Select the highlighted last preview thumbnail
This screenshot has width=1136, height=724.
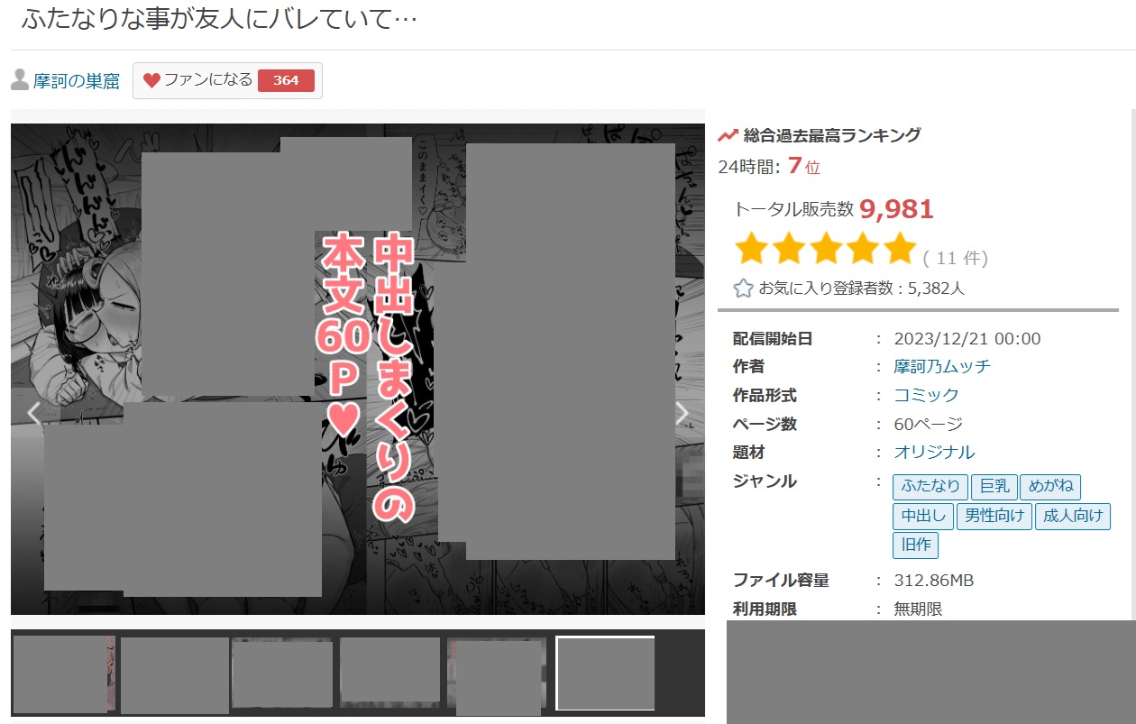[605, 673]
